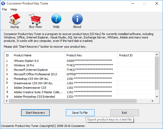Screen dimensions: 163x129
Task: Click the Product ID column header
Action: [x=136, y=55]
